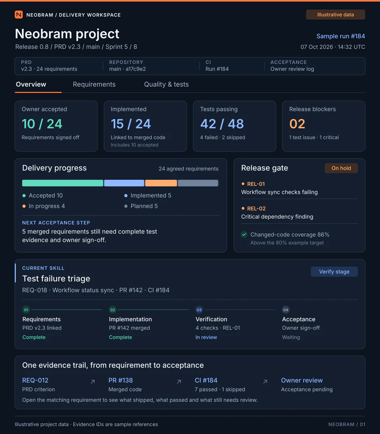Open the Sample run #184 link

point(341,36)
